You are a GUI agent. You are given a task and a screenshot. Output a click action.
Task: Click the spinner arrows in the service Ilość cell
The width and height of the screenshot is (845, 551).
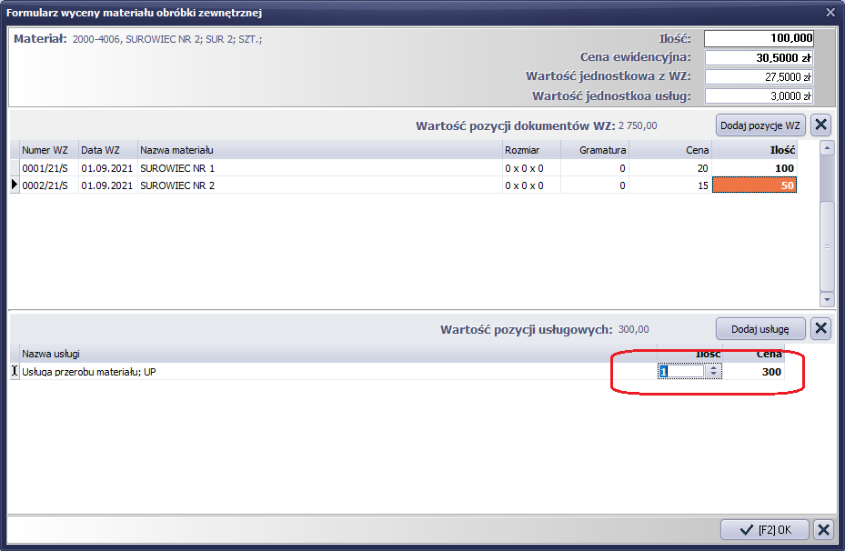715,371
